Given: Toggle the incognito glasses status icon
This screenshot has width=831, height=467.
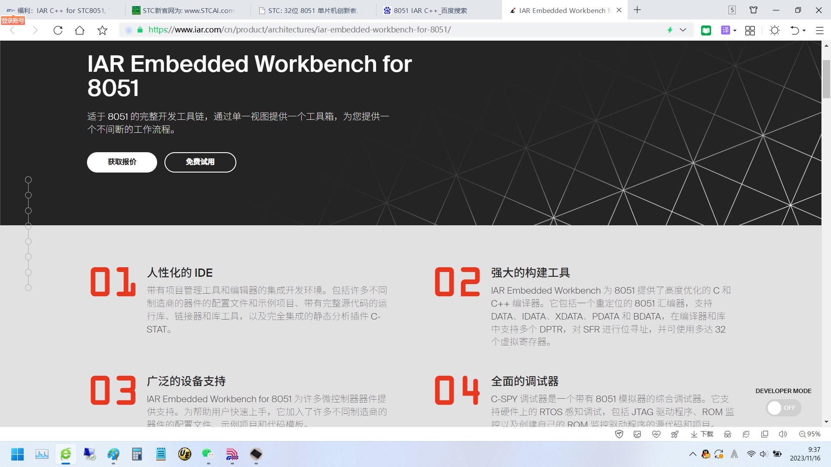Looking at the screenshot, I should 728,434.
